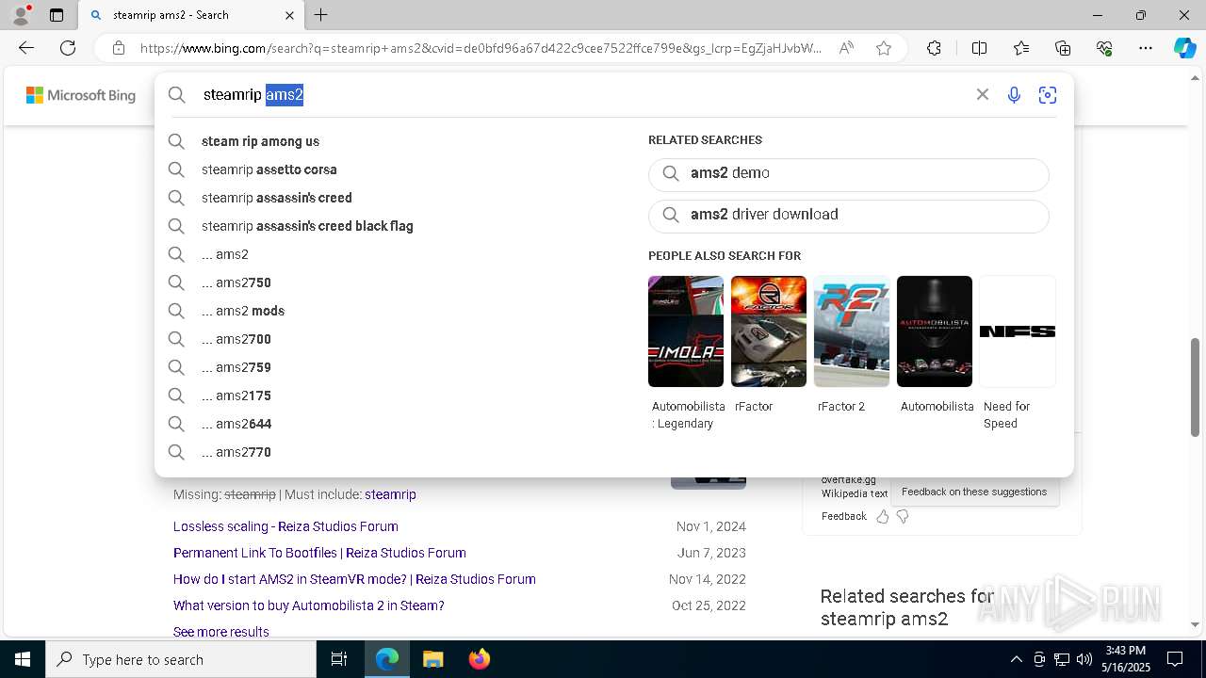Open File Explorer from taskbar
This screenshot has width=1206, height=678.
click(432, 659)
